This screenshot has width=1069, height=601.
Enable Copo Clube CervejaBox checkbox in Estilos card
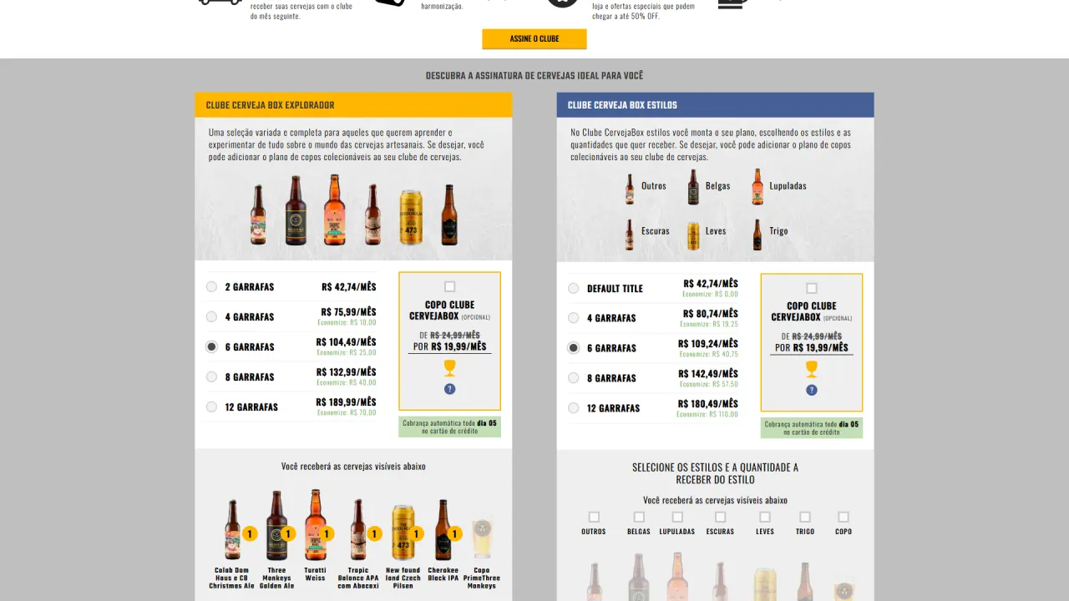pyautogui.click(x=812, y=288)
